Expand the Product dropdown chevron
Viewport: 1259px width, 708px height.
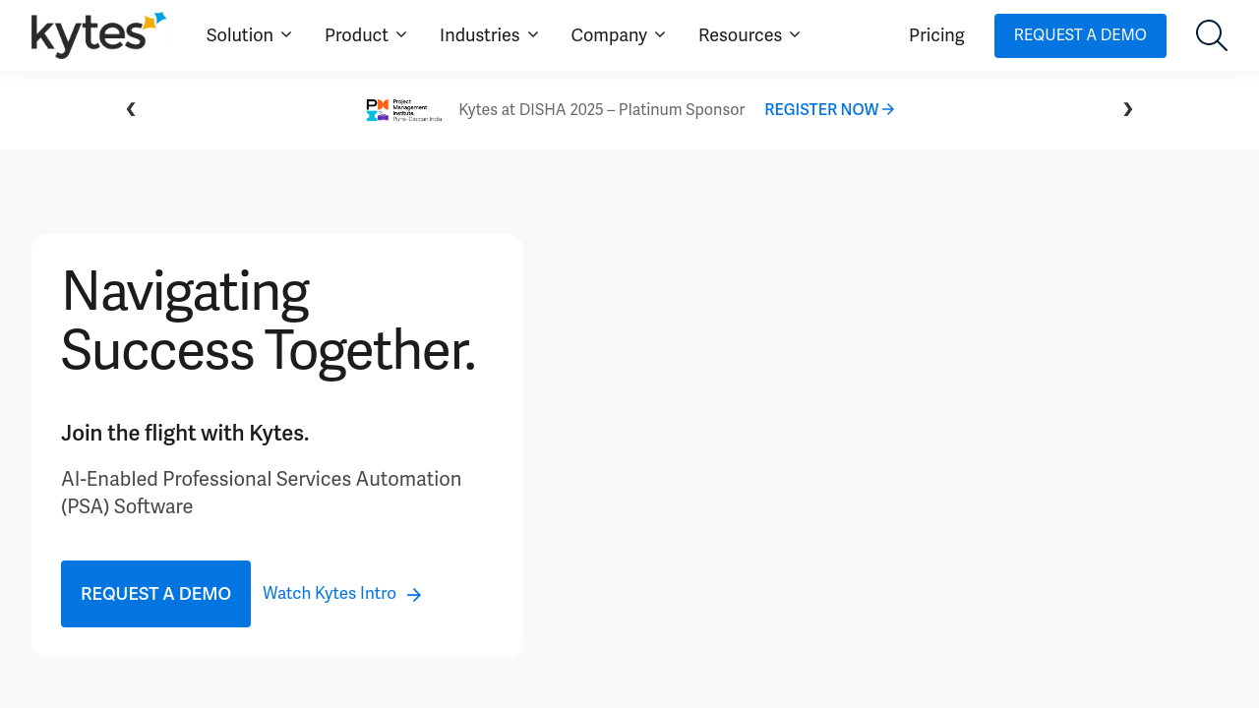coord(401,34)
